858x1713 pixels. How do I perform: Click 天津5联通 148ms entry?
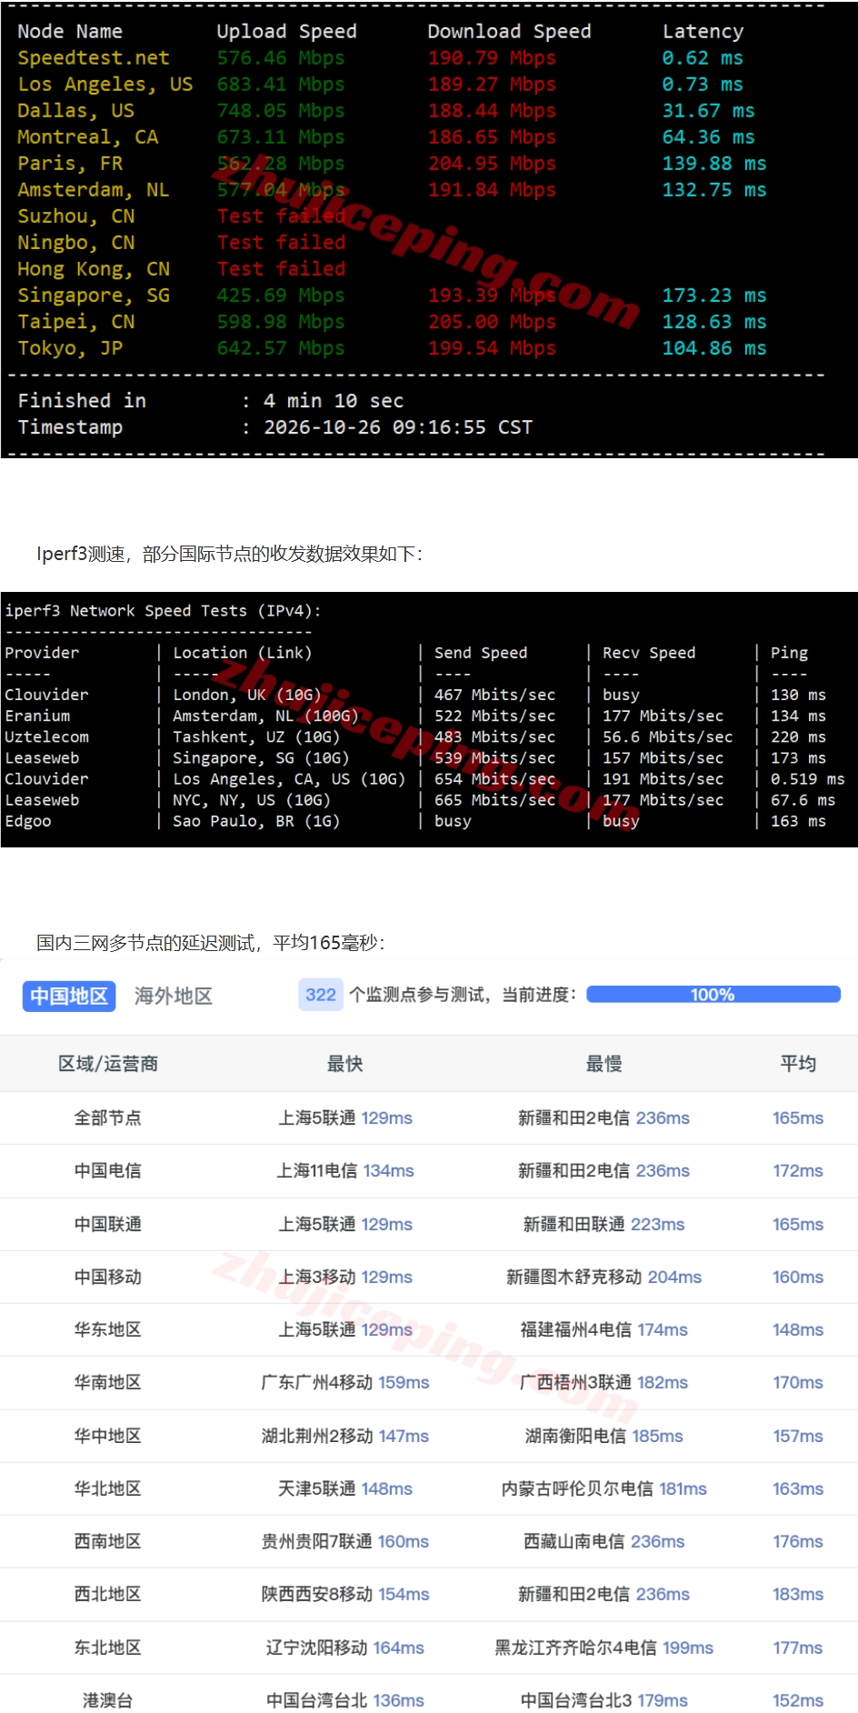[x=345, y=1488]
